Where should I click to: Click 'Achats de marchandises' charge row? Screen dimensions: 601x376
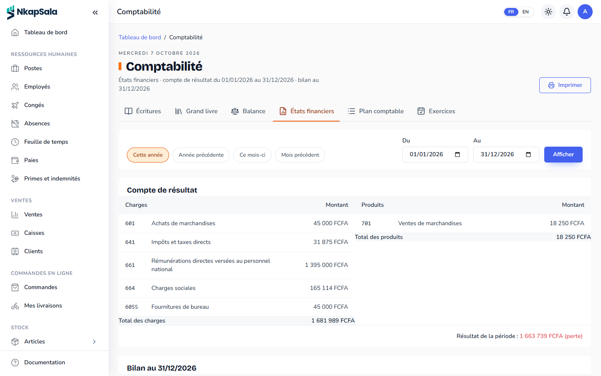click(237, 224)
